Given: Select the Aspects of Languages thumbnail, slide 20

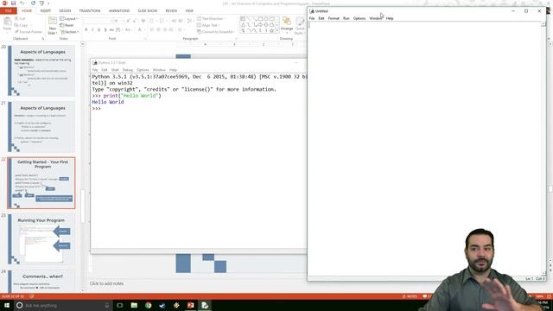Looking at the screenshot, I should coord(41,71).
